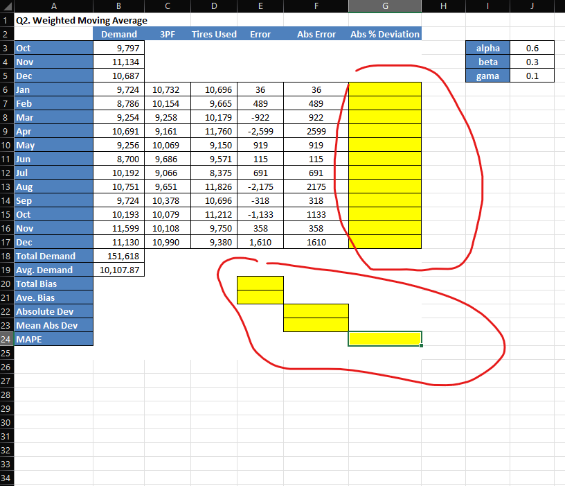Viewport: 565px width, 486px height.
Task: Select the Jan yellow Abs % Deviation cell
Action: (x=385, y=89)
